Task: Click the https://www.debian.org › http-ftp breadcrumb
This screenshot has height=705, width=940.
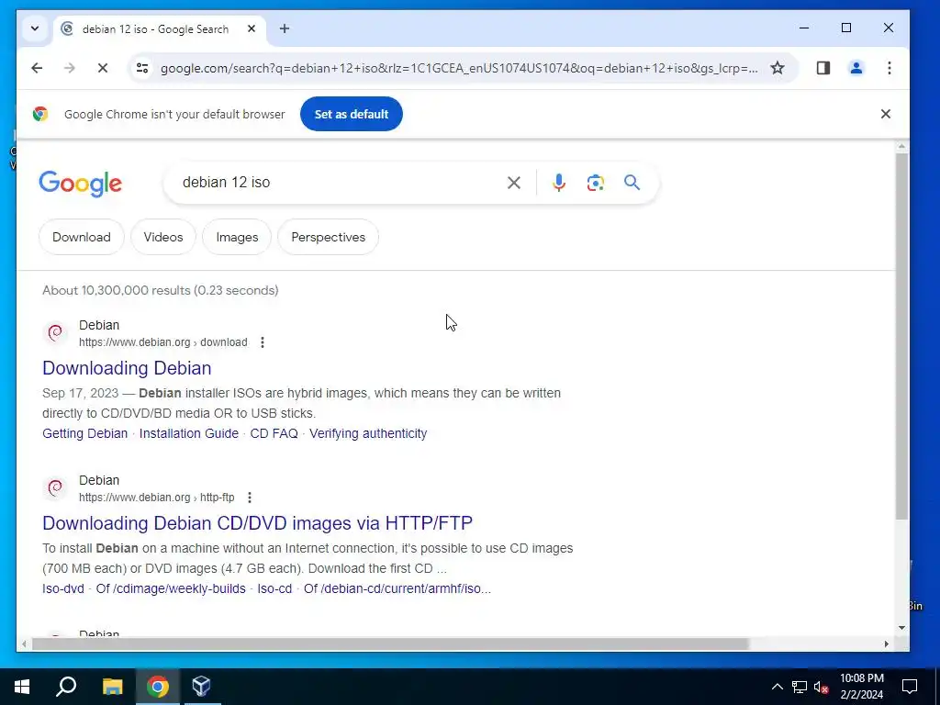Action: point(156,498)
